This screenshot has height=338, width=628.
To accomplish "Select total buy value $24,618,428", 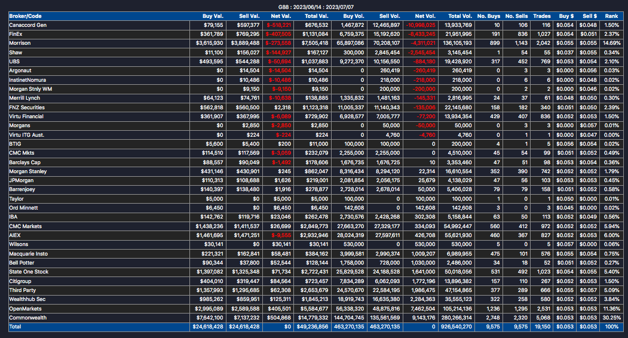I will pyautogui.click(x=208, y=327).
